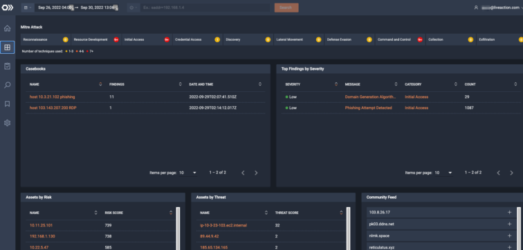Expand Community Feed entry nlmk.space
This screenshot has height=250, width=523.
coord(509,235)
